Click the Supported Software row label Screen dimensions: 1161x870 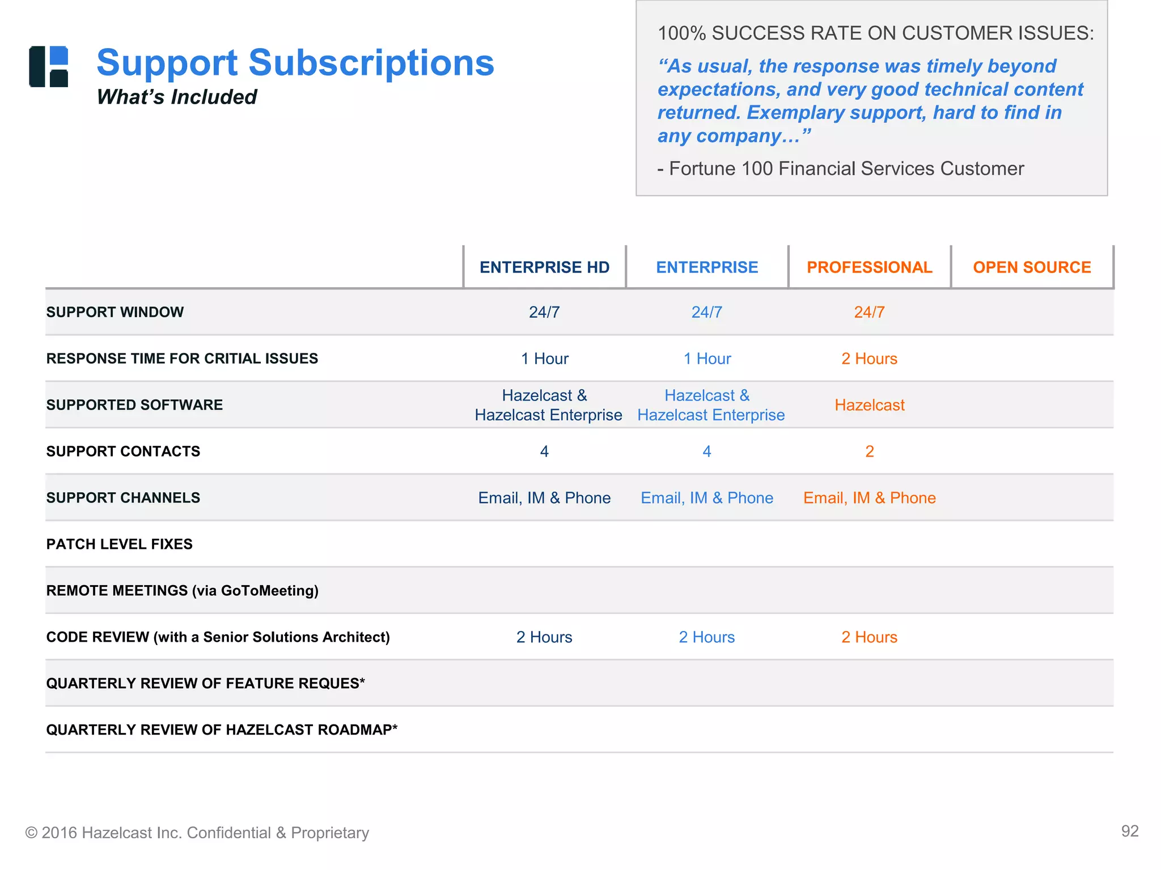coord(134,405)
